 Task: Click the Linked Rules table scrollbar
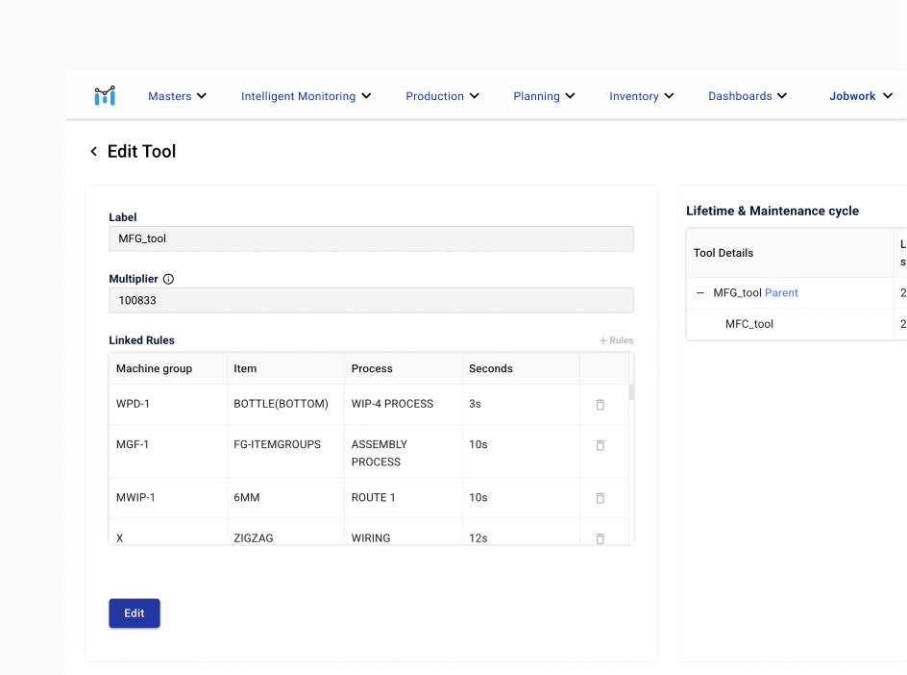631,392
